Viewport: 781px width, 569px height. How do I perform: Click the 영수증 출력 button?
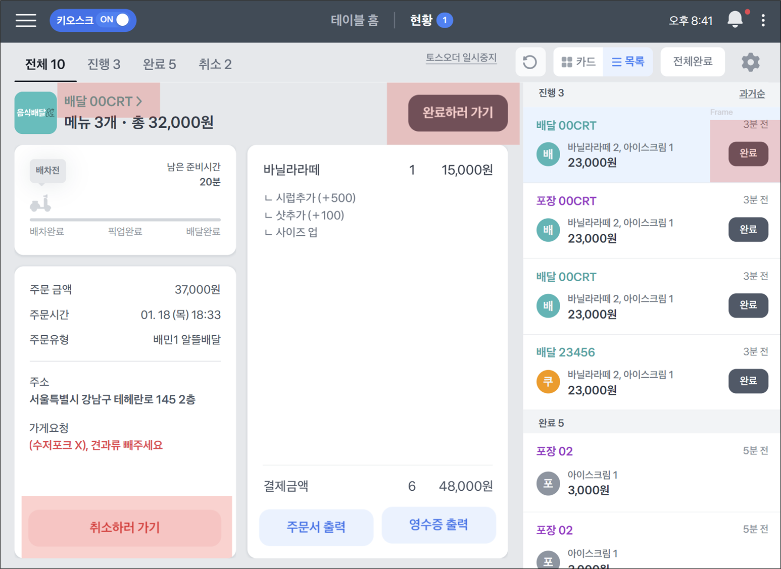coord(438,525)
